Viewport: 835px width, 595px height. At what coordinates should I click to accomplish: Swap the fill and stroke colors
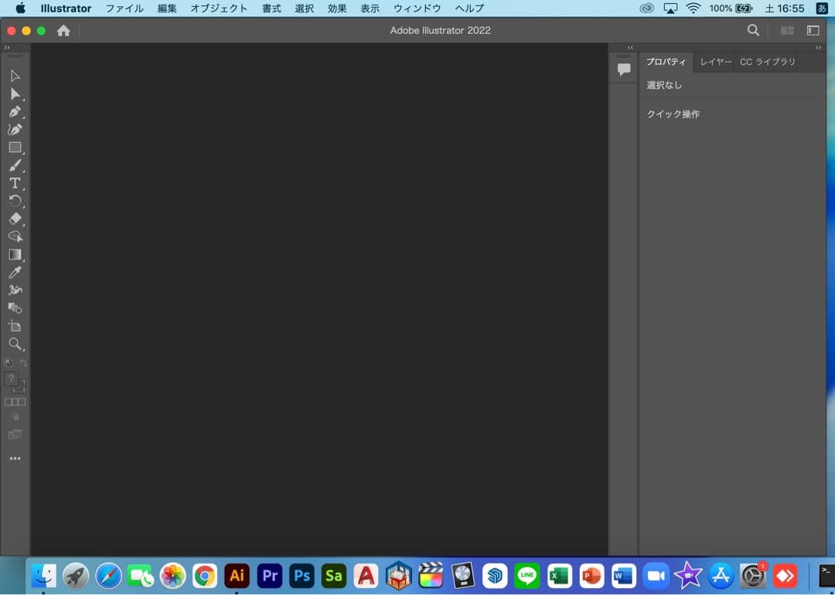pos(22,363)
